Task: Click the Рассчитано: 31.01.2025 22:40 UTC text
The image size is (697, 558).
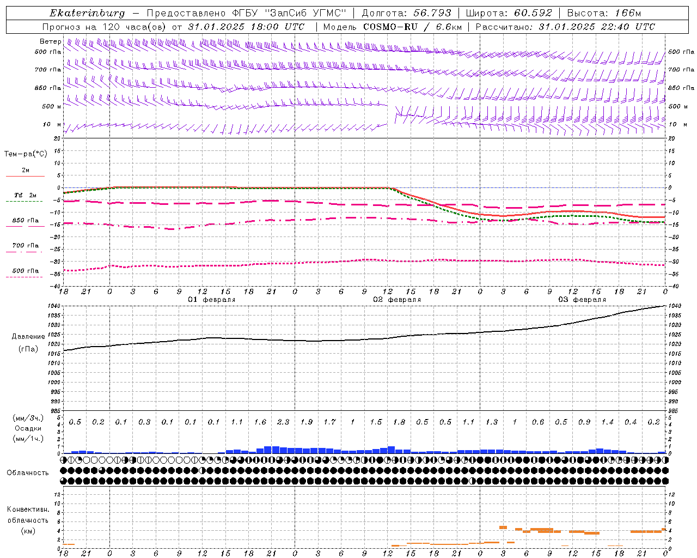Action: 565,27
